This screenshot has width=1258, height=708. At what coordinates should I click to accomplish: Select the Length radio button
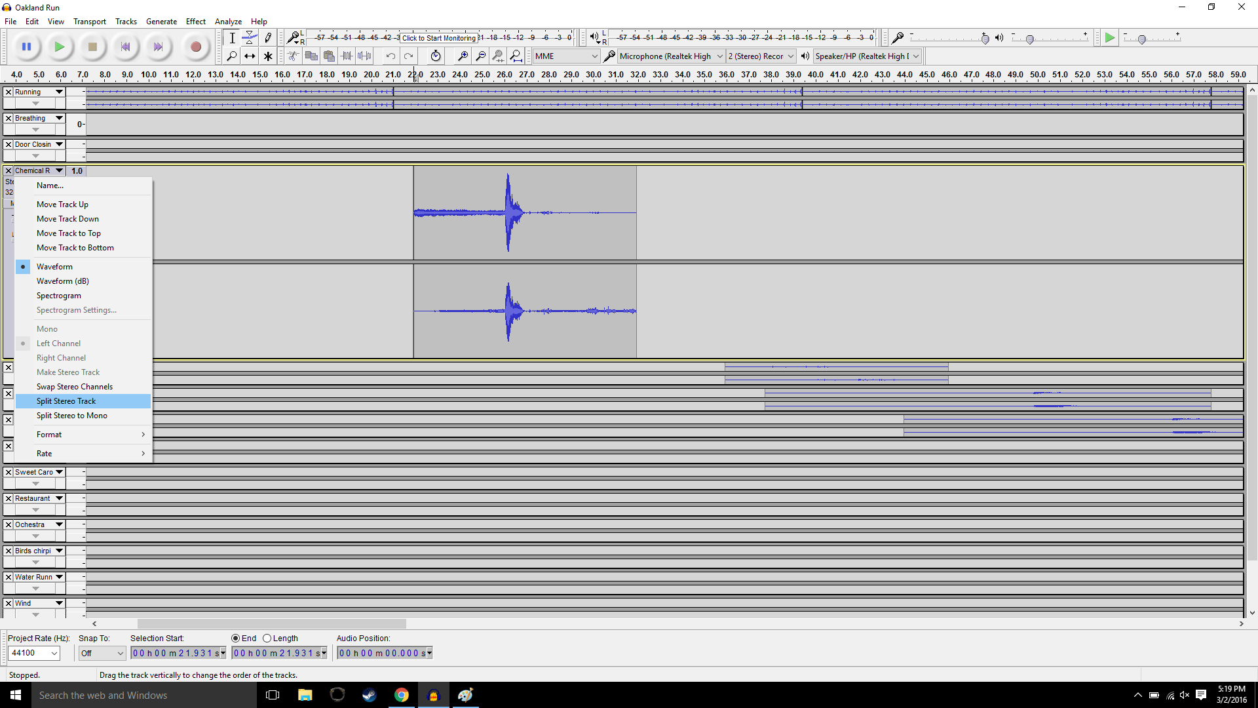(267, 638)
